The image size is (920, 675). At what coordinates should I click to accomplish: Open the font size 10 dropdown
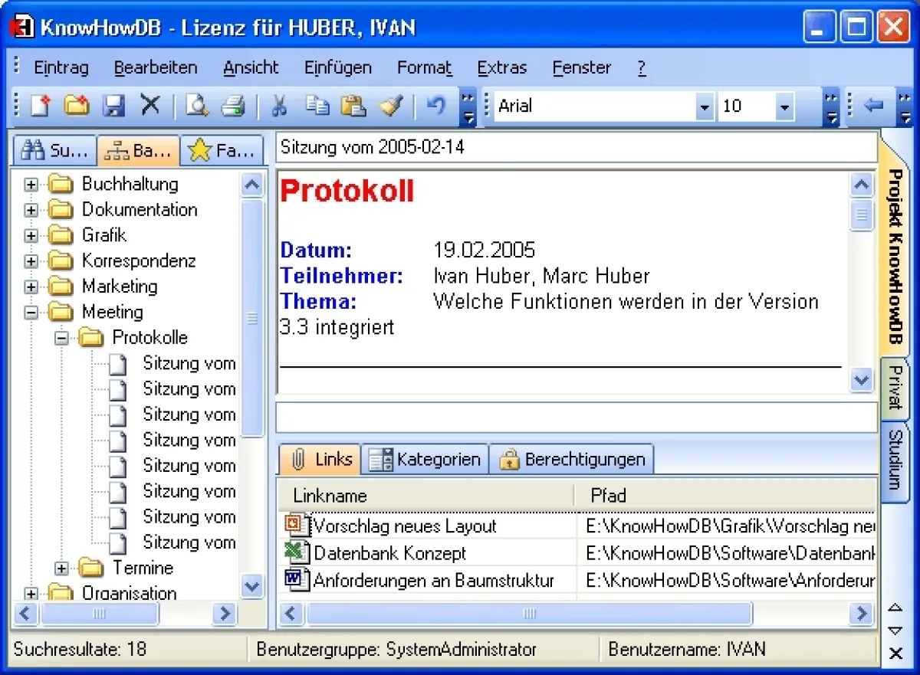[x=784, y=107]
